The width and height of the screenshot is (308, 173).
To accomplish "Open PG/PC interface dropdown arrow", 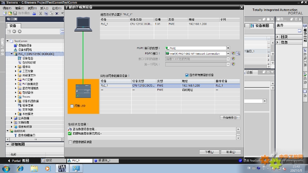I will pyautogui.click(x=228, y=53).
